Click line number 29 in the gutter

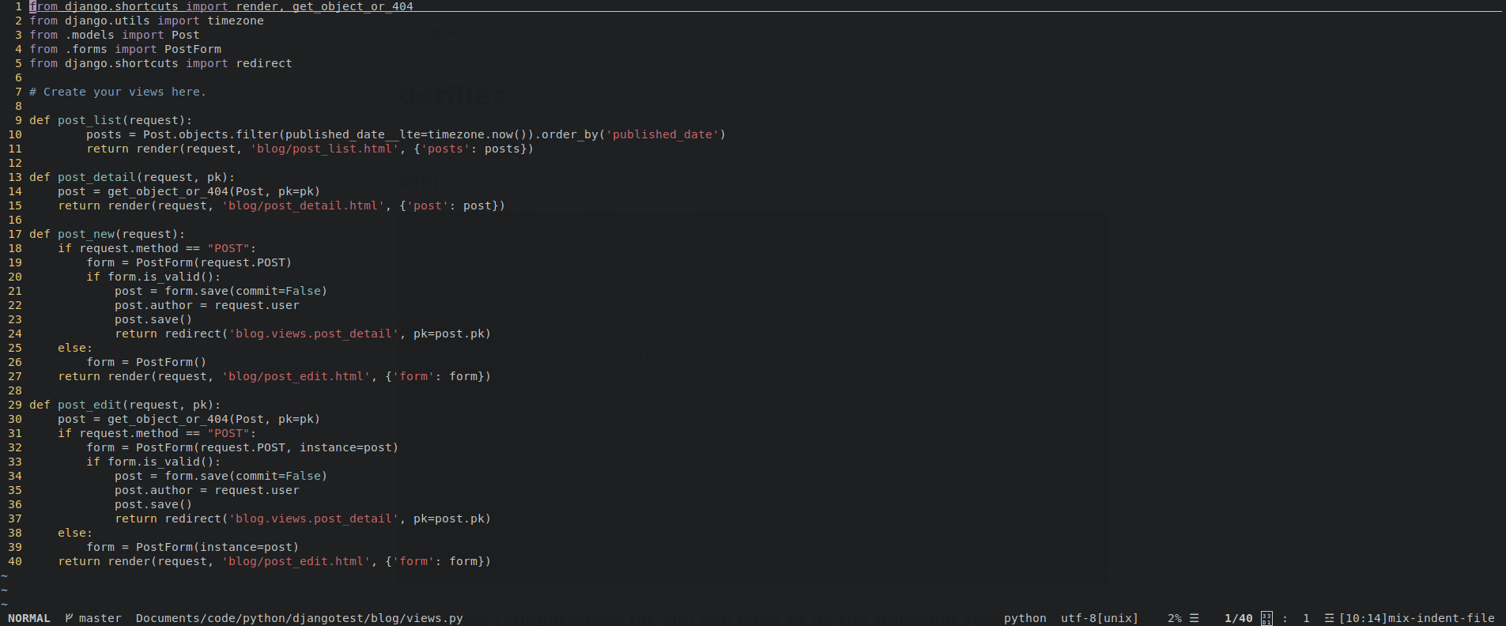15,405
